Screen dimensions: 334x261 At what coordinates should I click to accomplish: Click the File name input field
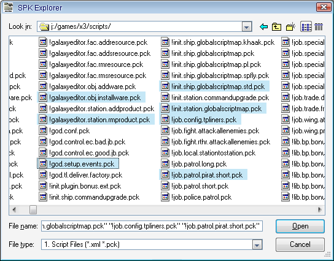152,226
